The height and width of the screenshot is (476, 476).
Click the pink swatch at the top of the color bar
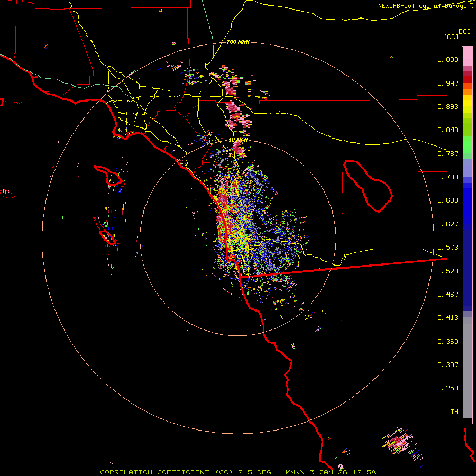click(467, 57)
